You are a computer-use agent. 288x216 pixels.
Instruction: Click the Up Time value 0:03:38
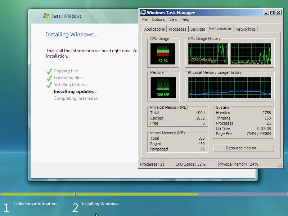point(264,129)
